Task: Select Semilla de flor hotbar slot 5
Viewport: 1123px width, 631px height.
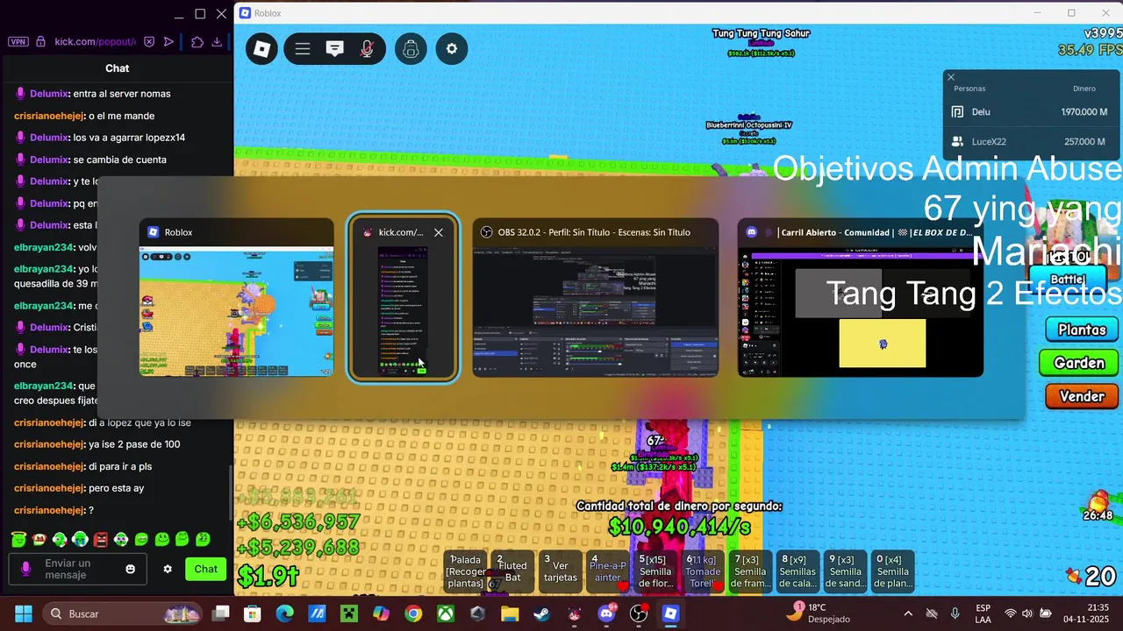Action: (655, 571)
